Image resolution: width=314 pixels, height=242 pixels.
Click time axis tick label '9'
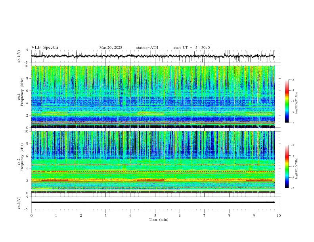254,216
